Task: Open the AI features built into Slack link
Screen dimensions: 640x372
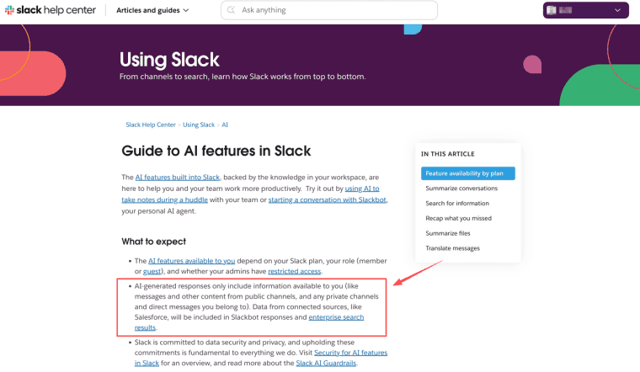Action: (x=178, y=178)
